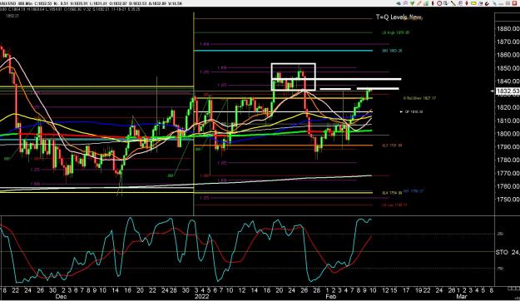Click the 1860.00 price axis label

(508, 55)
